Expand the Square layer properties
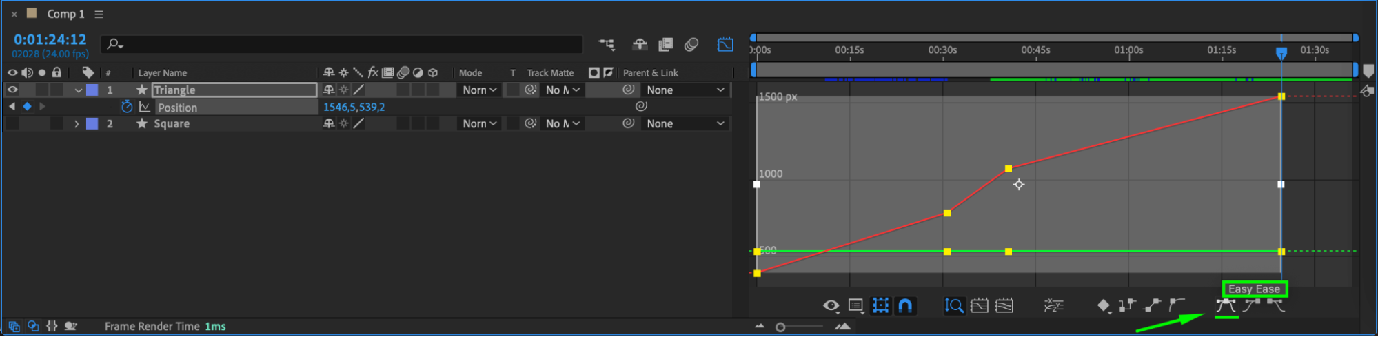This screenshot has width=1378, height=337. point(77,124)
